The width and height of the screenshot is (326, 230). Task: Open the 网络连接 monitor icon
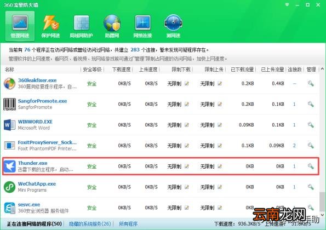[142, 22]
